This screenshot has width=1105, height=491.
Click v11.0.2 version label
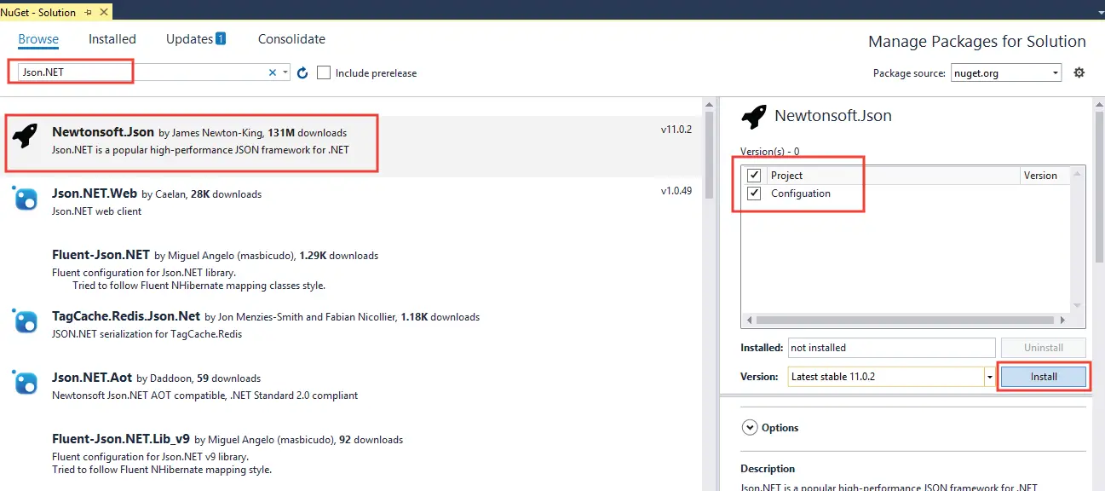pyautogui.click(x=676, y=130)
